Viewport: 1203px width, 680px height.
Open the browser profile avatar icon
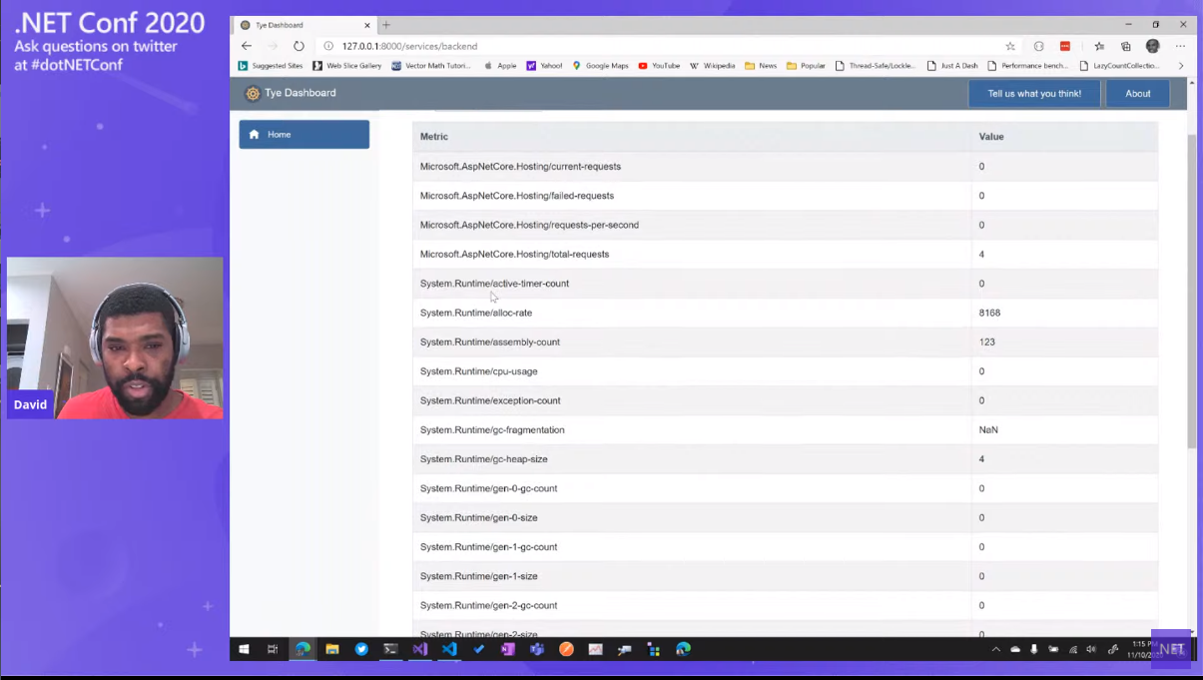pyautogui.click(x=1153, y=46)
